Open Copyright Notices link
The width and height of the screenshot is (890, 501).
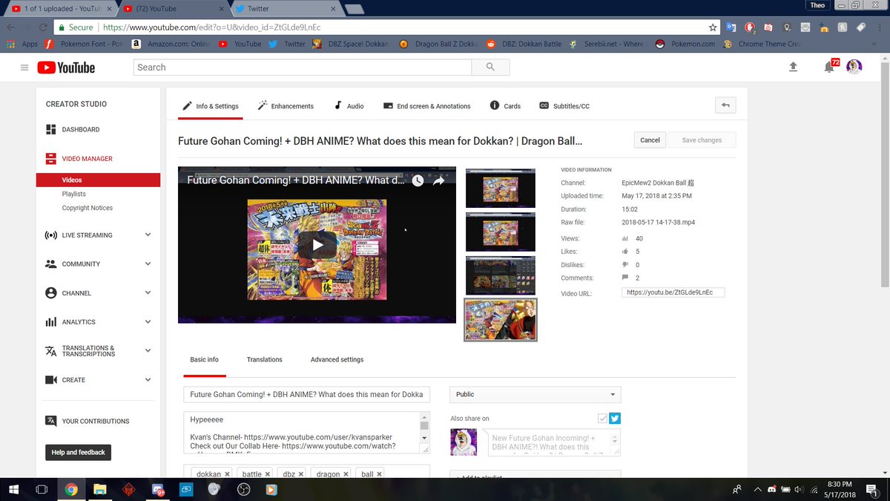88,208
